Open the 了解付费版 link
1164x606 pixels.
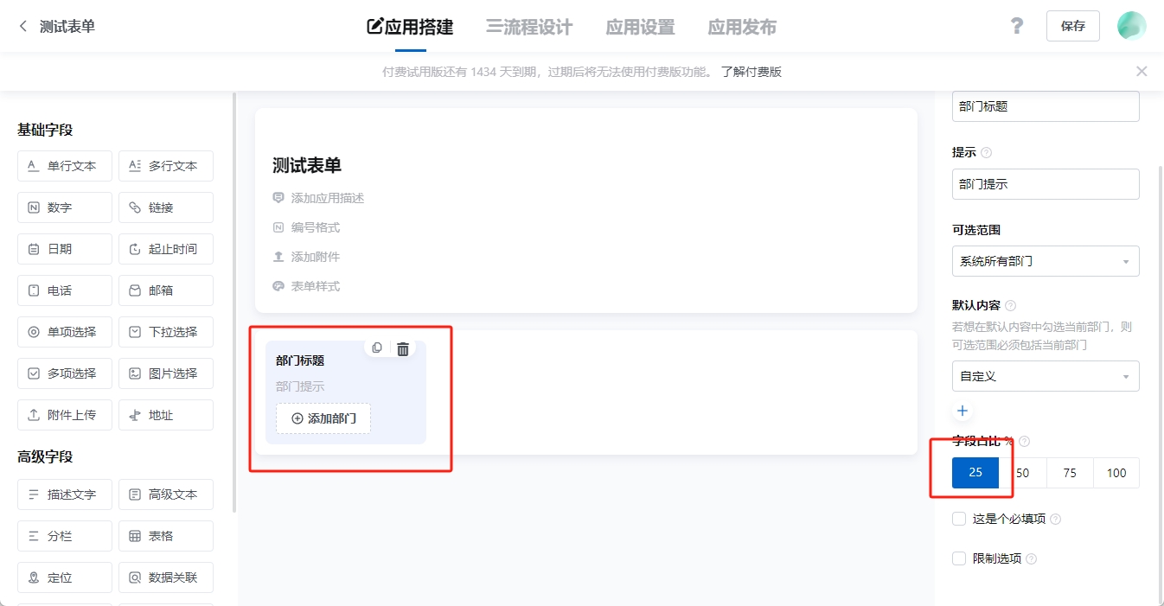pos(751,72)
